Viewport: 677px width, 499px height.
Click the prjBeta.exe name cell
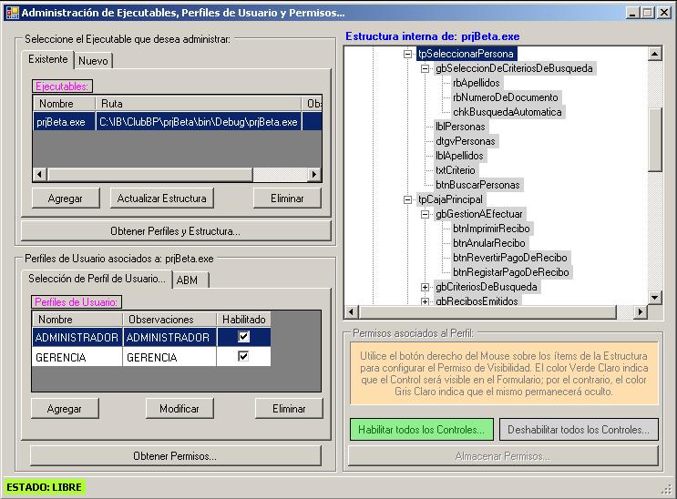click(64, 122)
